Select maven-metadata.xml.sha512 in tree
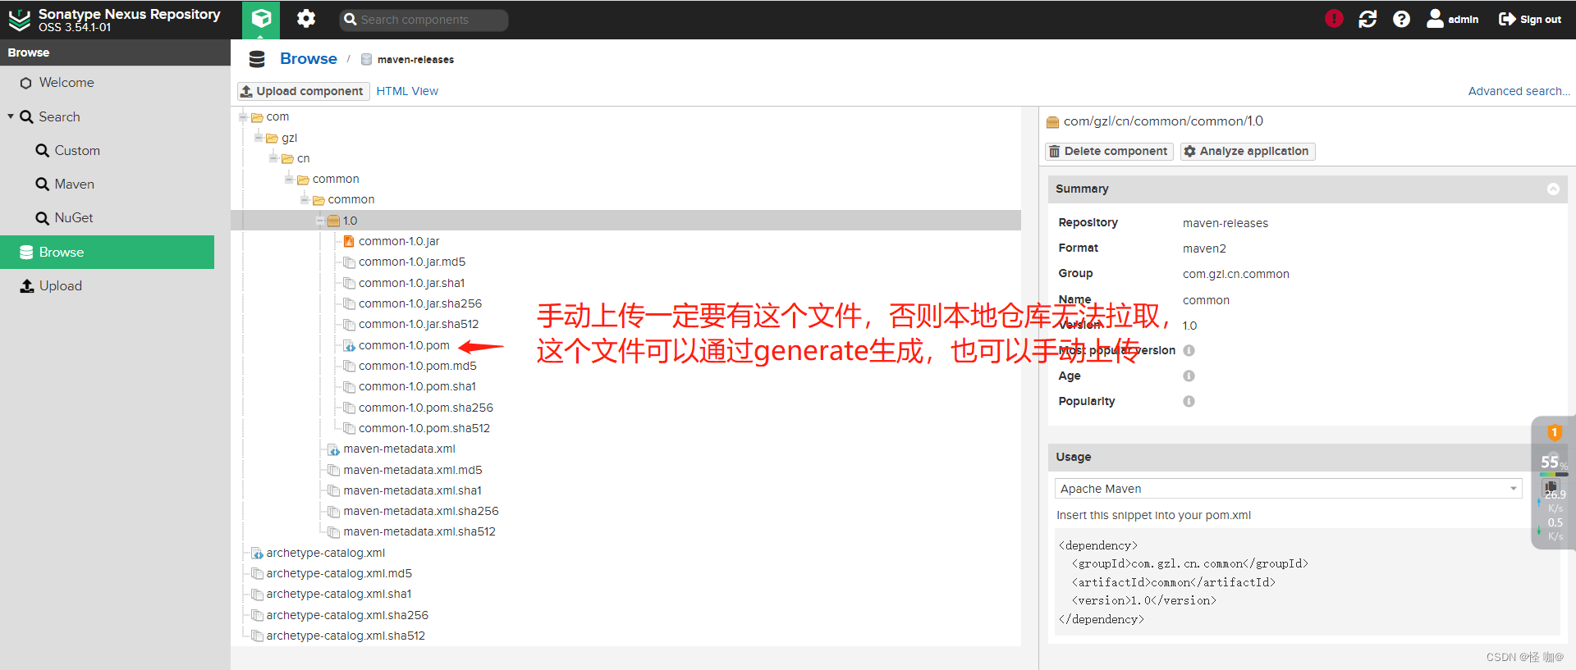This screenshot has height=670, width=1576. tap(419, 531)
